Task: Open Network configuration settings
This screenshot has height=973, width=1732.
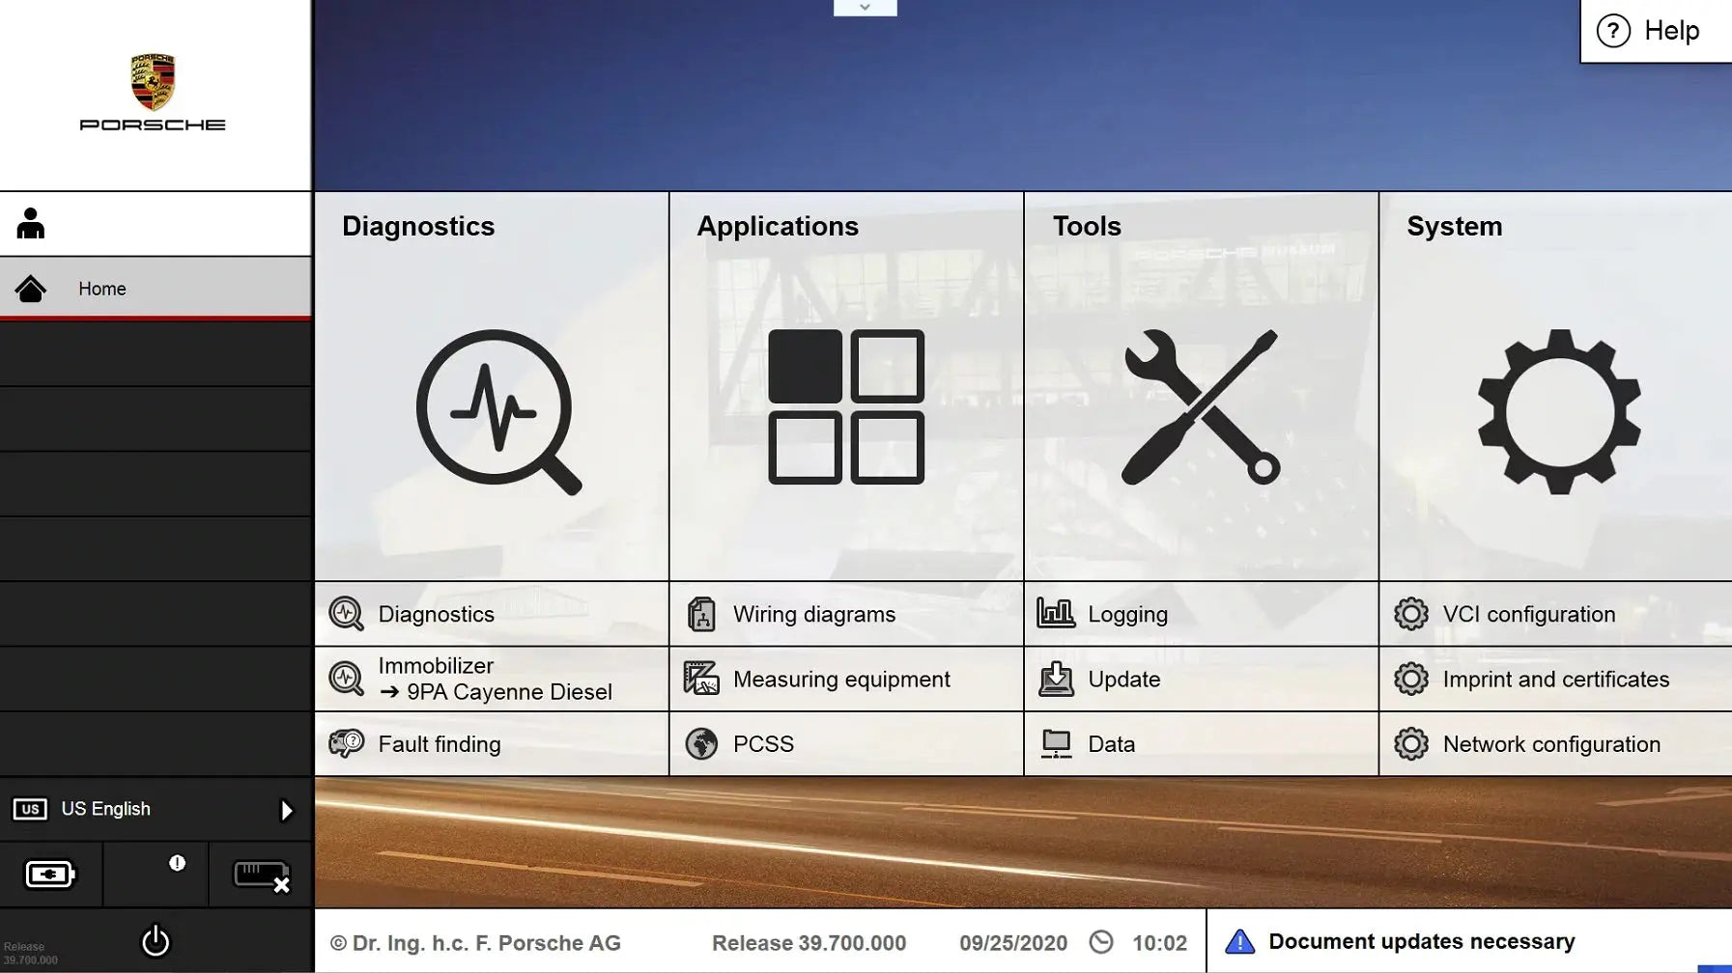Action: (x=1550, y=743)
